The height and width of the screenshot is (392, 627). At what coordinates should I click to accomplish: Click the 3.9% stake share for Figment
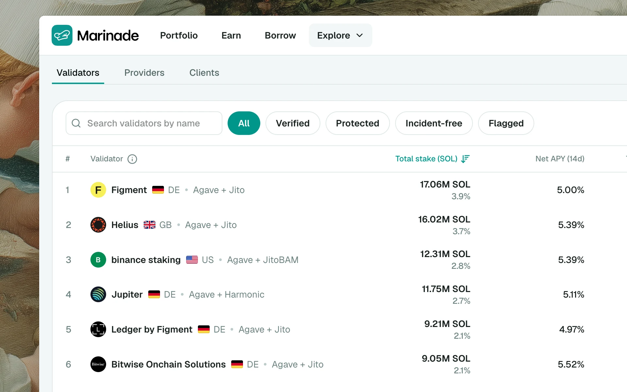[x=461, y=196]
